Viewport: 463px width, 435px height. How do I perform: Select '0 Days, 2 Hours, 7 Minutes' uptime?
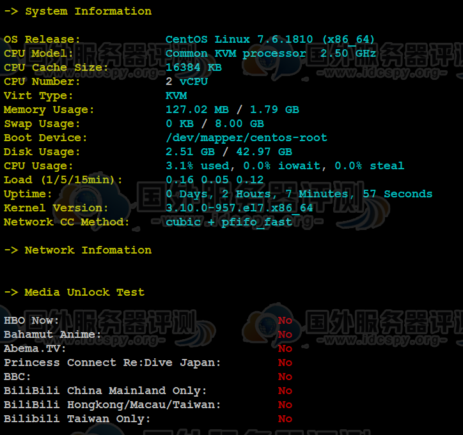[258, 194]
